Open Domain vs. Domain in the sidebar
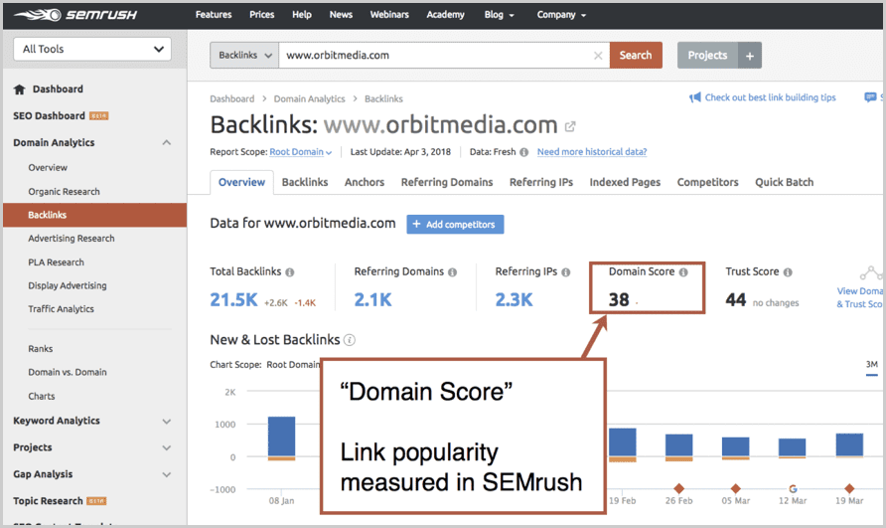Screen dimensions: 886x528 click(x=68, y=372)
